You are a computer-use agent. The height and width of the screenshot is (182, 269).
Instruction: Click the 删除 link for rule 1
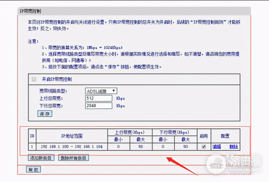[234, 146]
